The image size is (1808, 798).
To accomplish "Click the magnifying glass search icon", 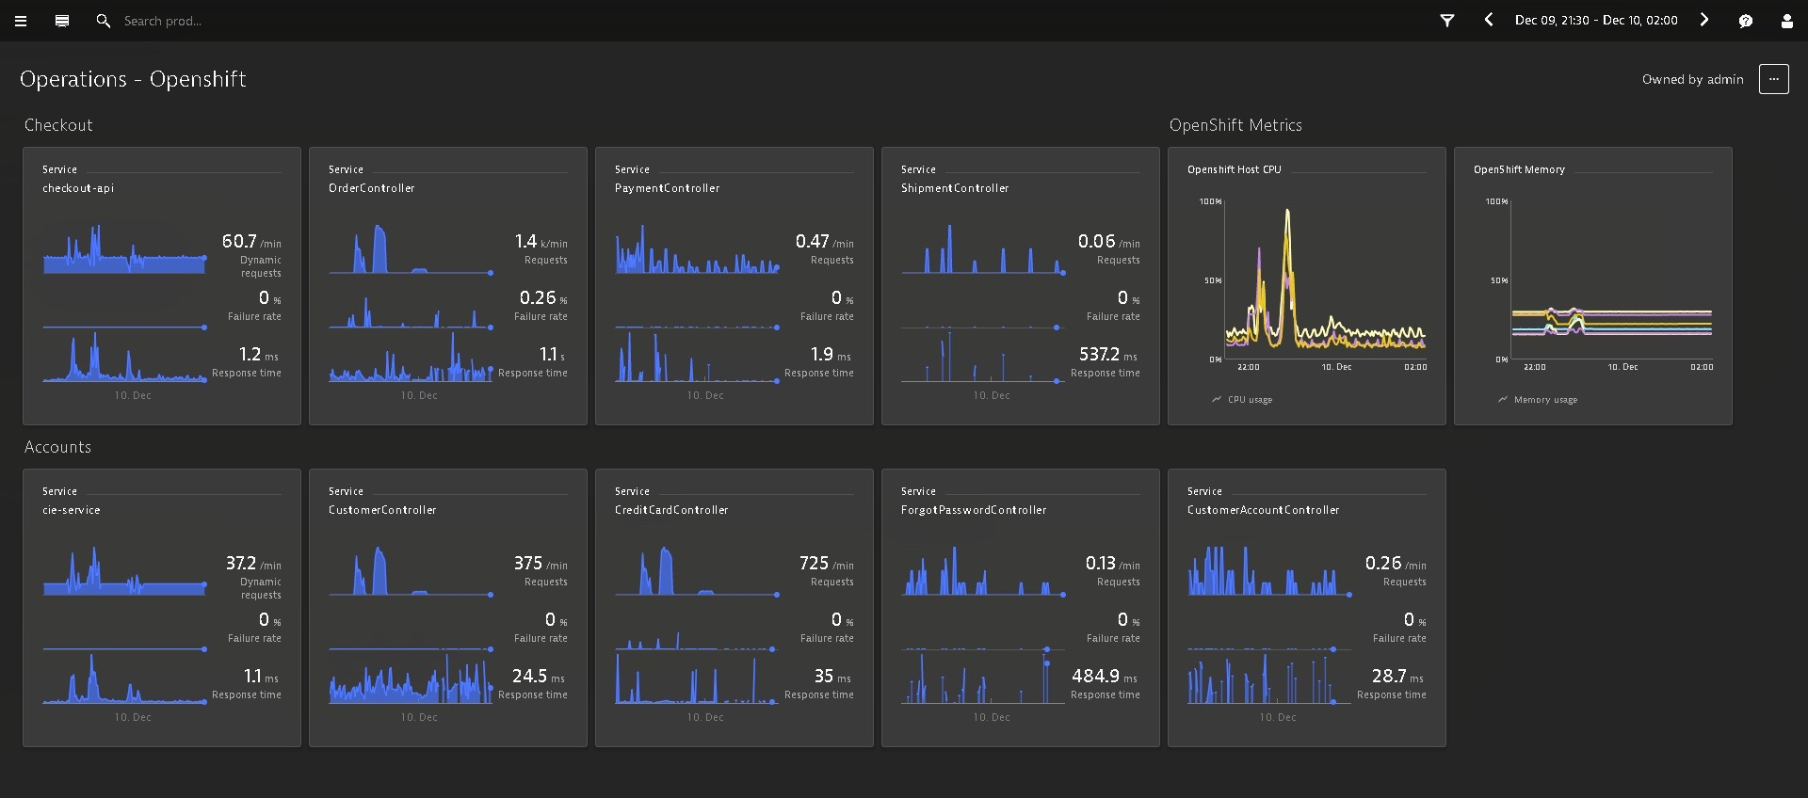I will click(104, 21).
